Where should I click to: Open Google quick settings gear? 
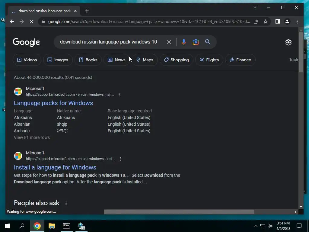pos(288,42)
